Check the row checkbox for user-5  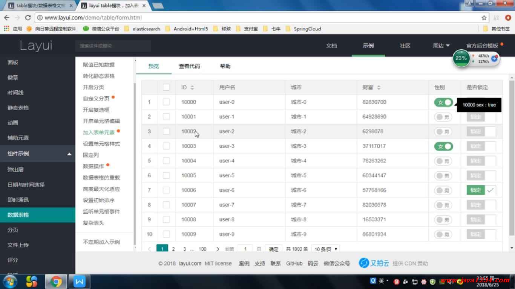click(166, 175)
